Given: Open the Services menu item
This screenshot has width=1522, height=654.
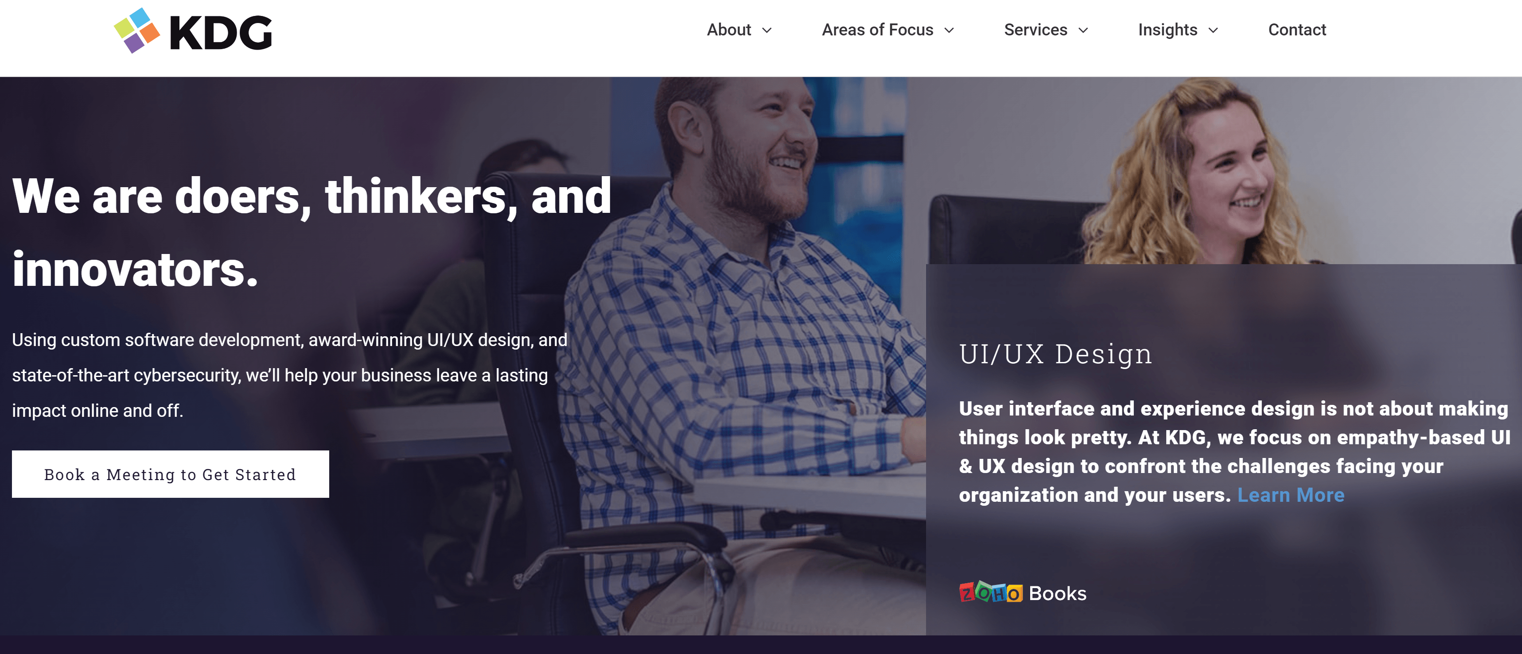Looking at the screenshot, I should click(1036, 30).
